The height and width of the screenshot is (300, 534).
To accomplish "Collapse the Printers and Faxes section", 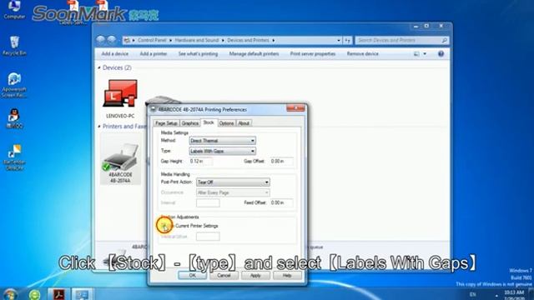I will [99, 126].
